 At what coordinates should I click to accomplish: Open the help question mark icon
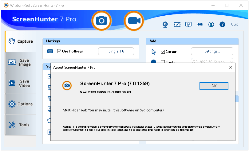[222, 25]
